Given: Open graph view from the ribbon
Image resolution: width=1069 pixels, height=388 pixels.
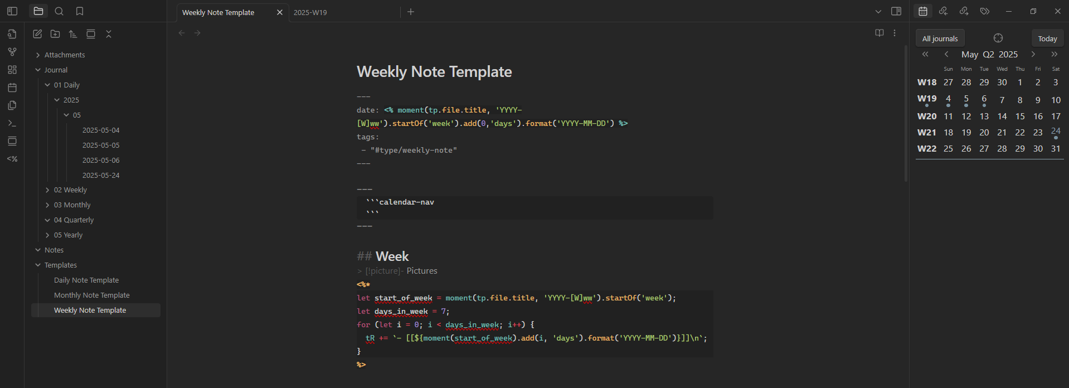Looking at the screenshot, I should (12, 52).
